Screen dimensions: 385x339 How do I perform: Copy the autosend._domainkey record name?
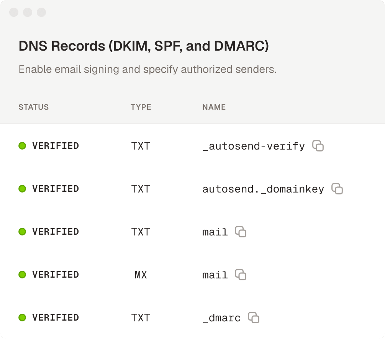(337, 189)
